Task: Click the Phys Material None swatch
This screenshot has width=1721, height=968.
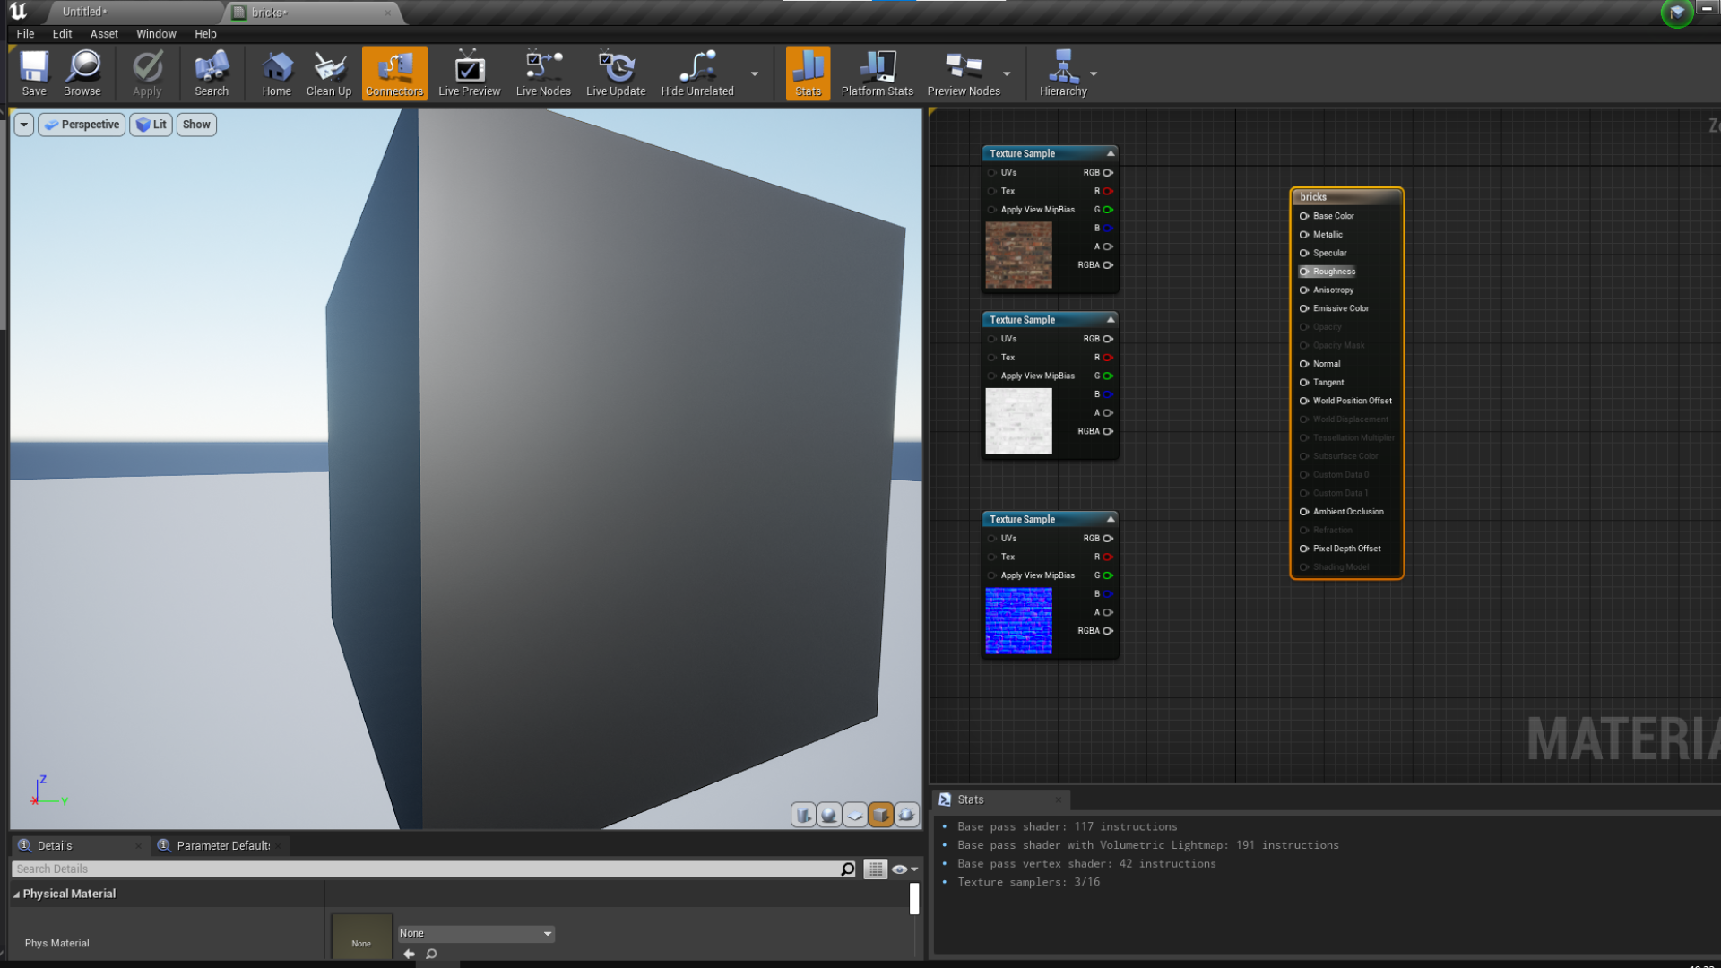Action: [361, 937]
